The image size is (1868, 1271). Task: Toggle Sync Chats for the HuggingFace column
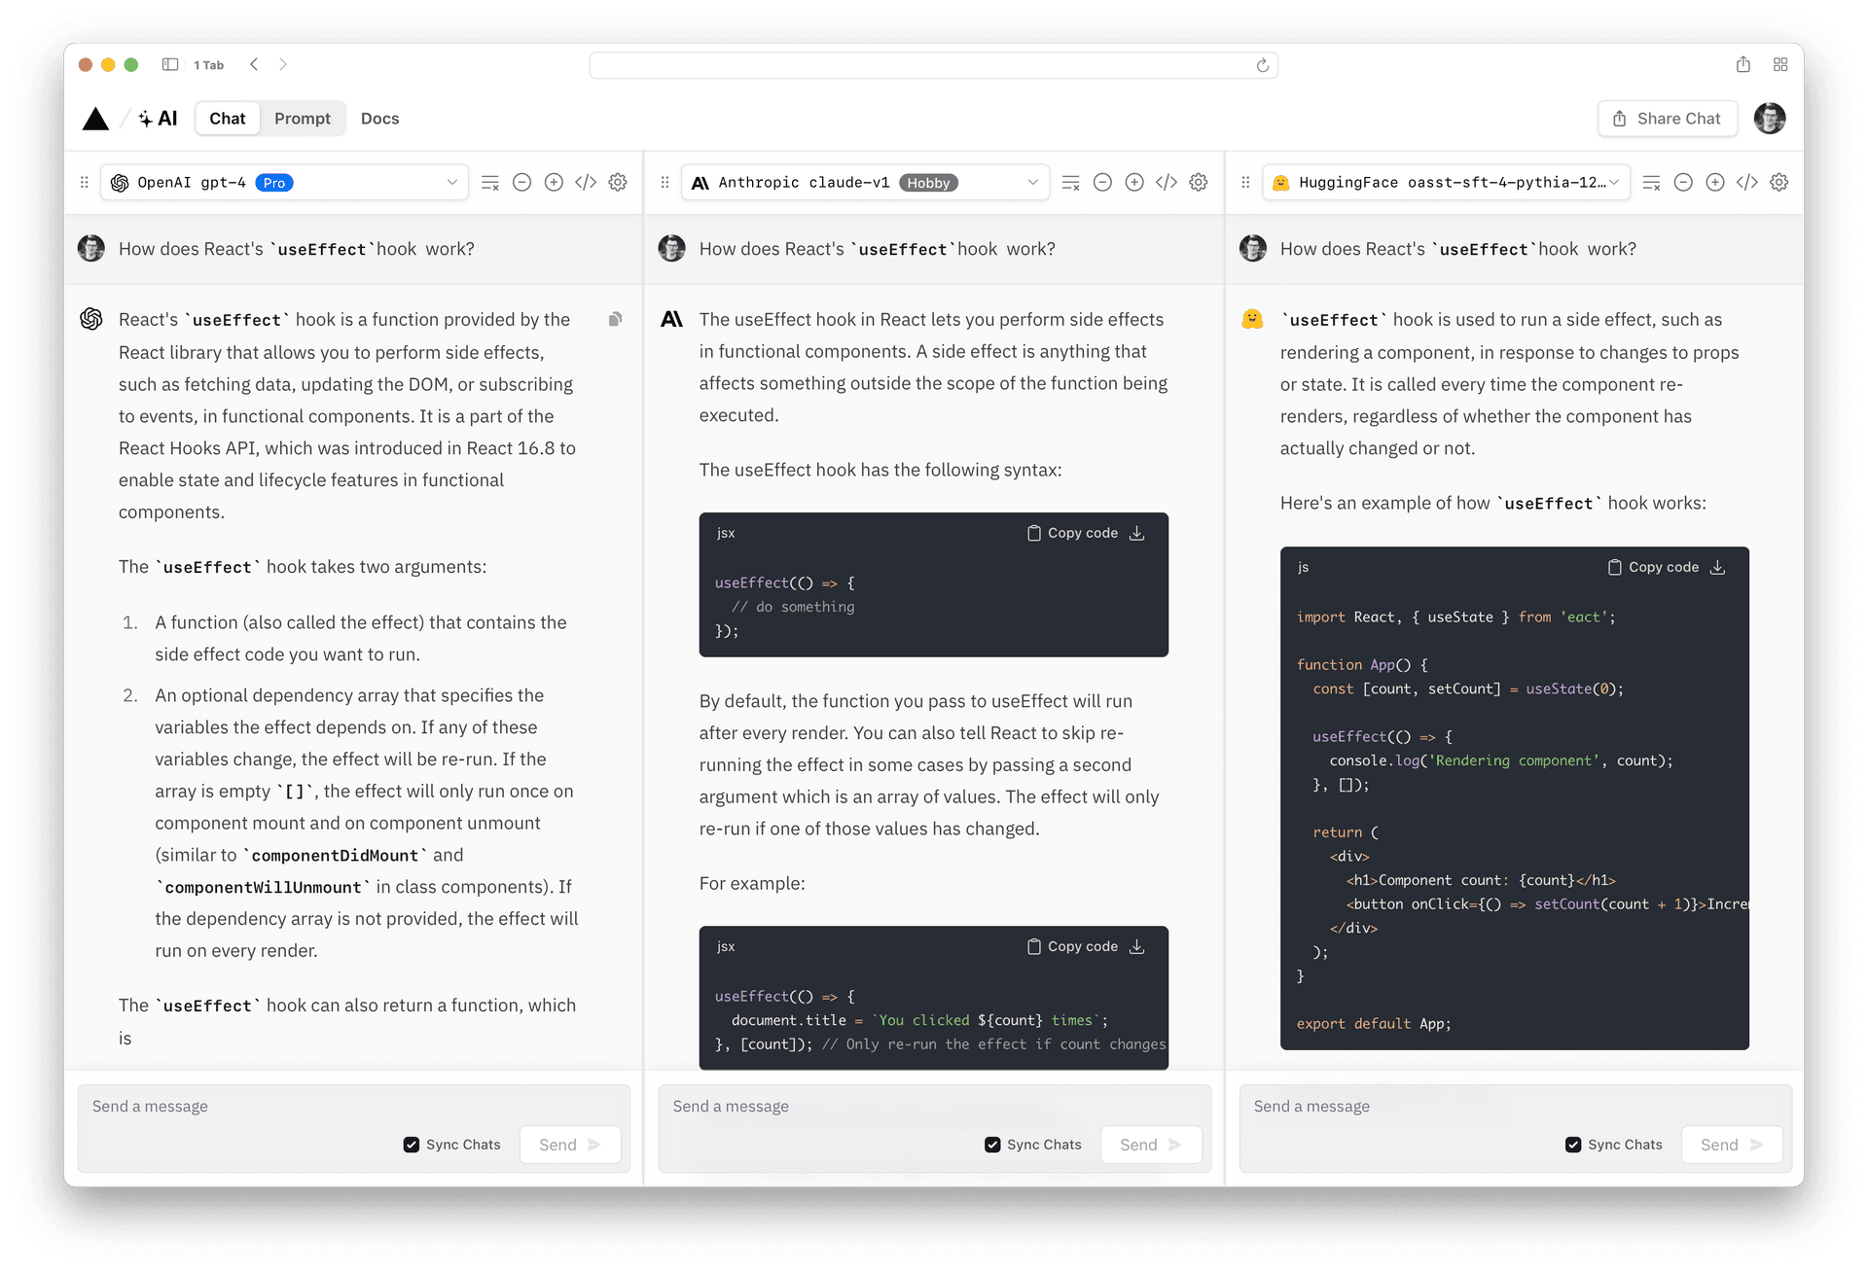coord(1573,1145)
